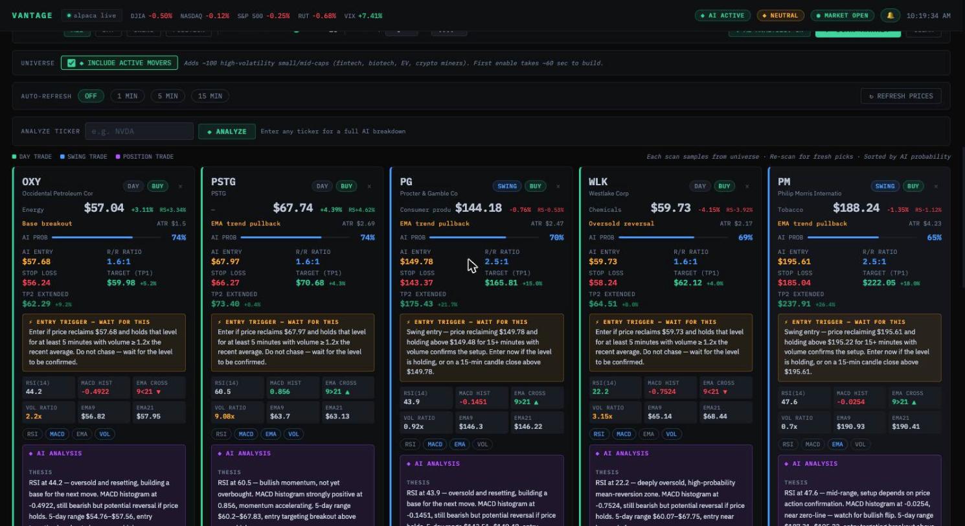Toggle the Include Active Movers checkbox
Image resolution: width=965 pixels, height=526 pixels.
(x=72, y=63)
